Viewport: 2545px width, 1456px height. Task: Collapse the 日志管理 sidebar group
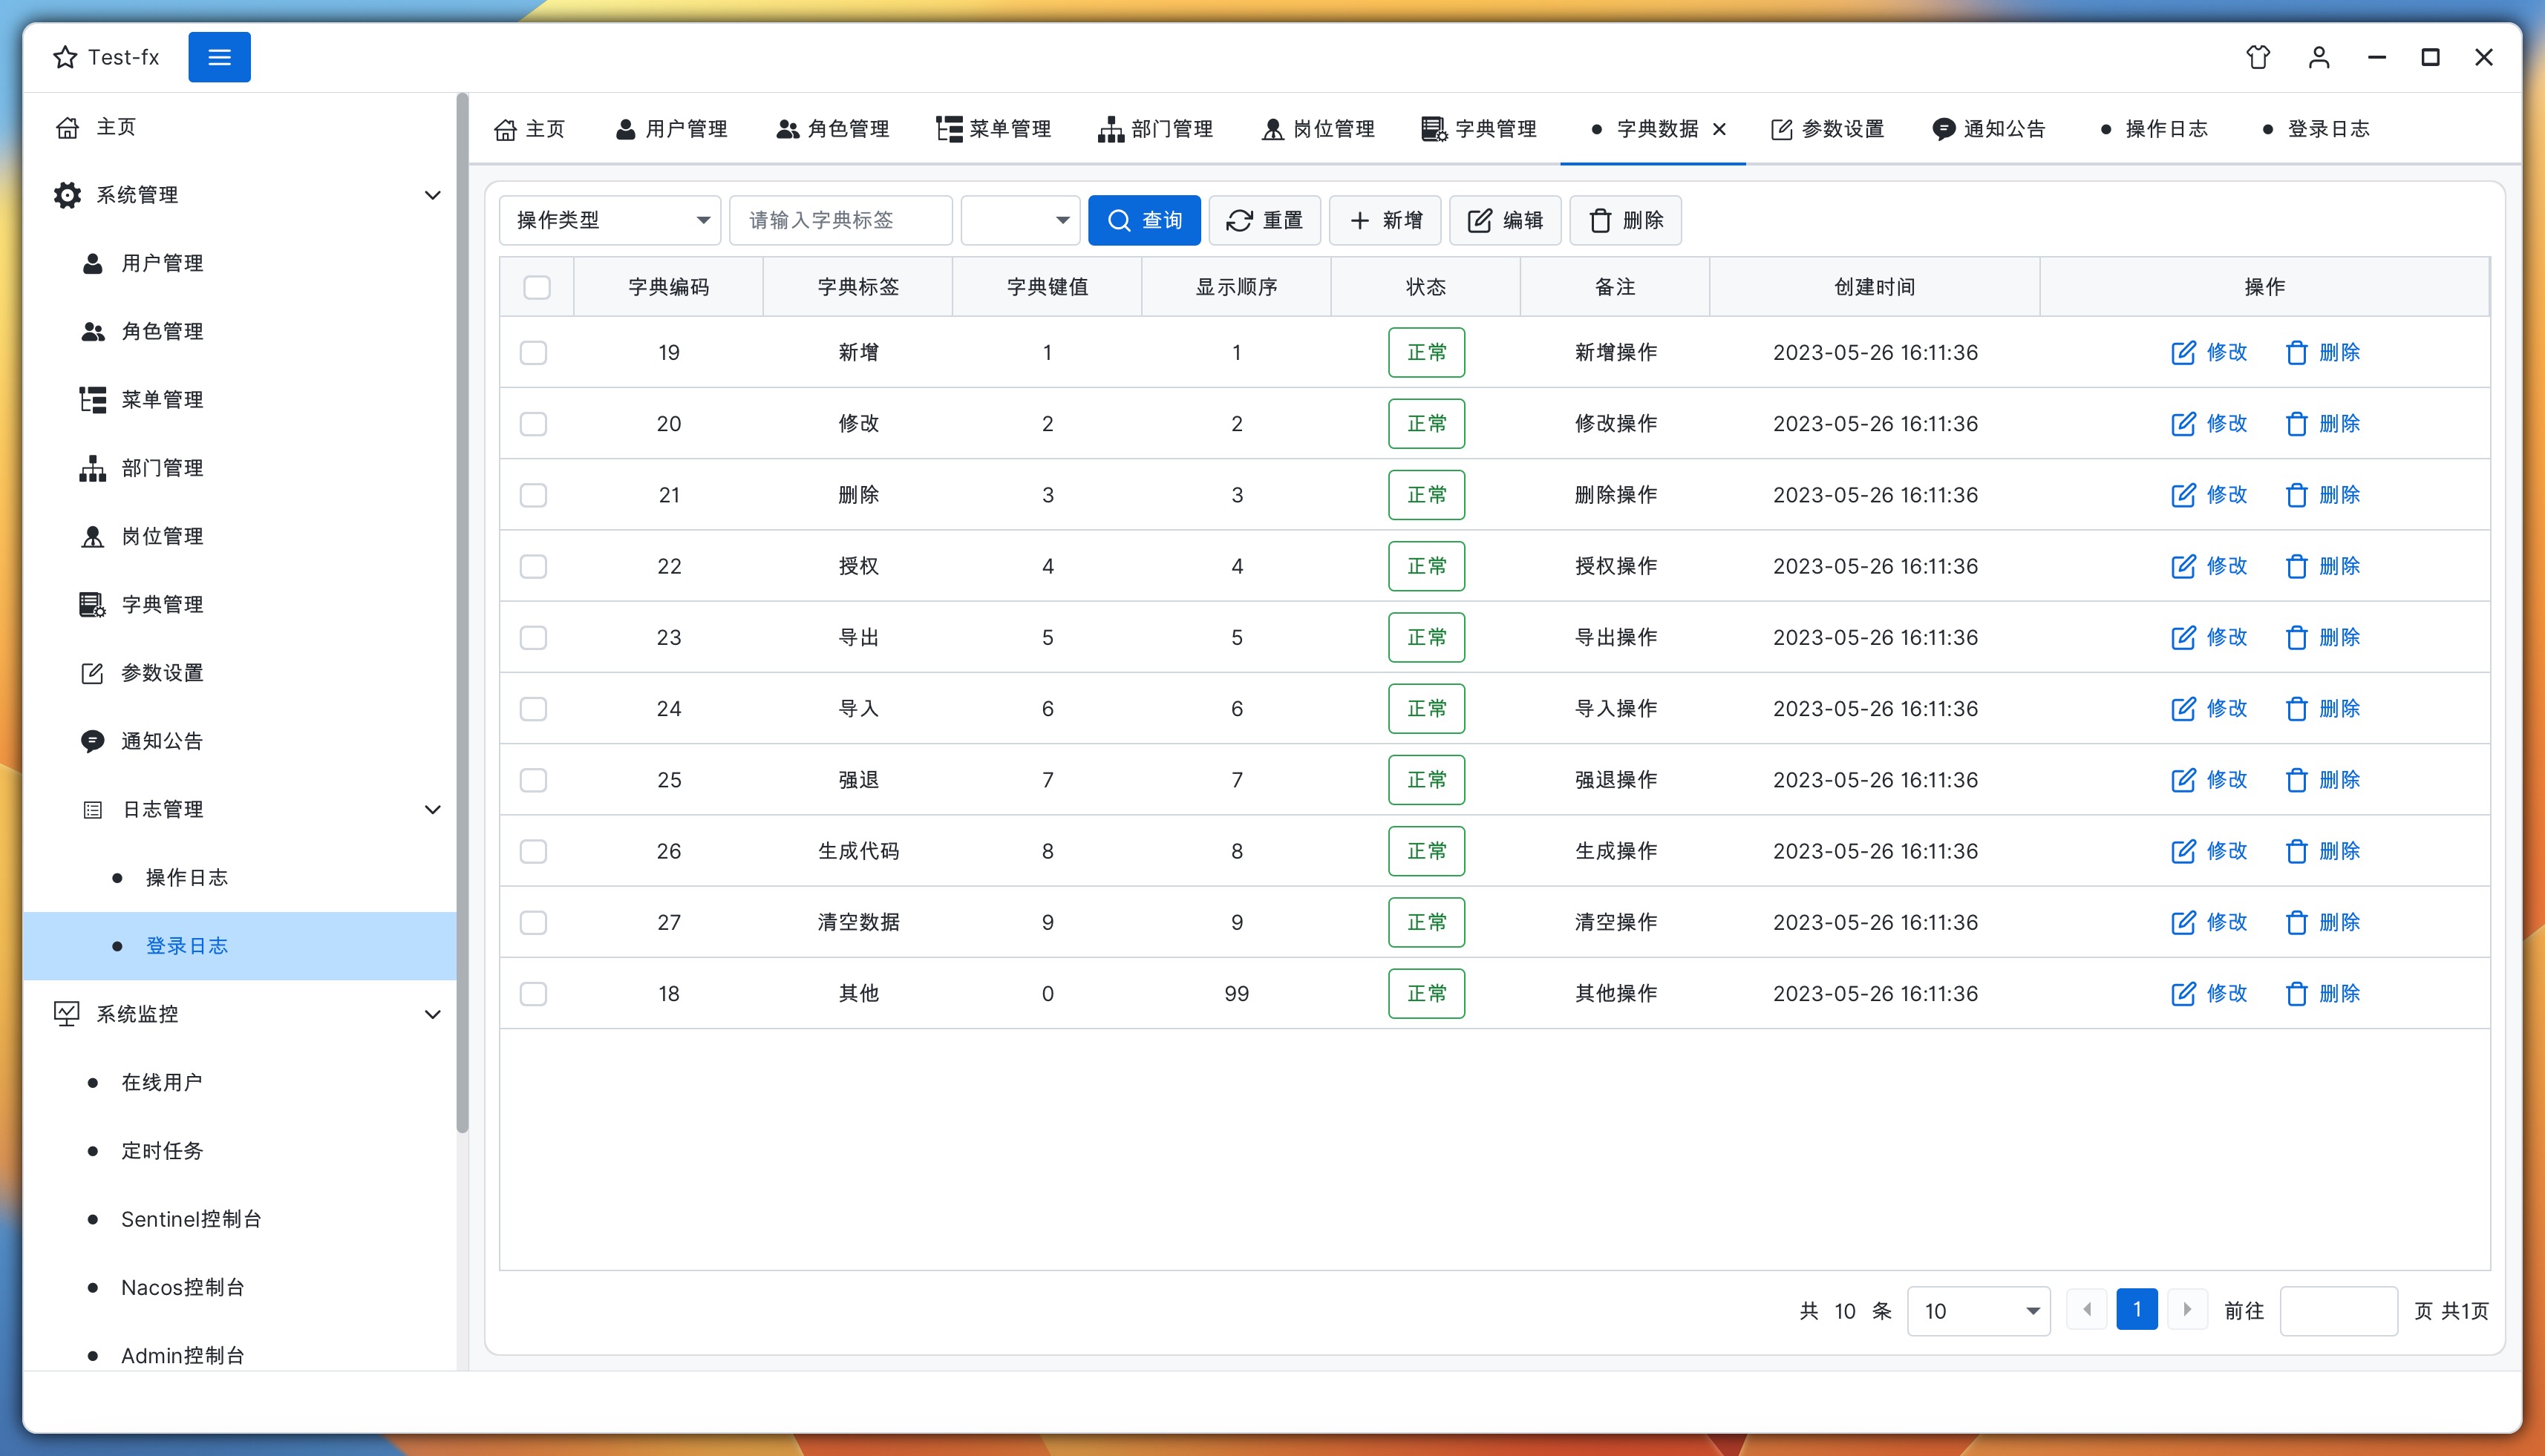pyautogui.click(x=432, y=809)
